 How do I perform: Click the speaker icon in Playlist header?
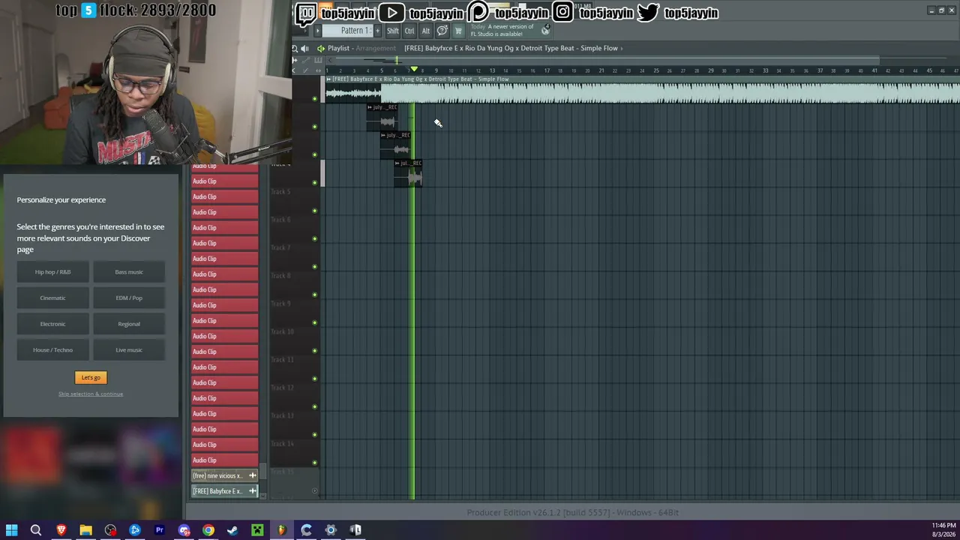point(305,48)
